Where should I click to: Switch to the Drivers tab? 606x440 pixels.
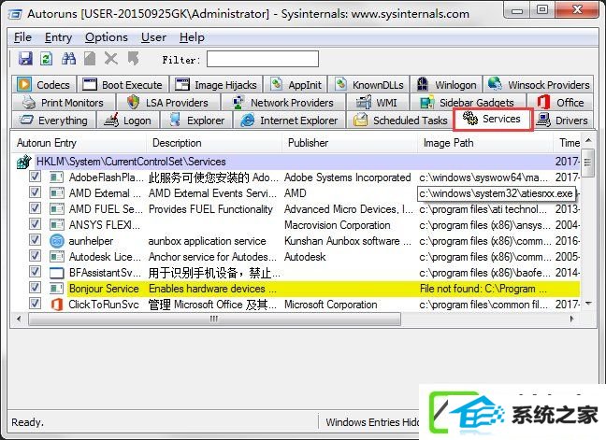click(x=564, y=121)
